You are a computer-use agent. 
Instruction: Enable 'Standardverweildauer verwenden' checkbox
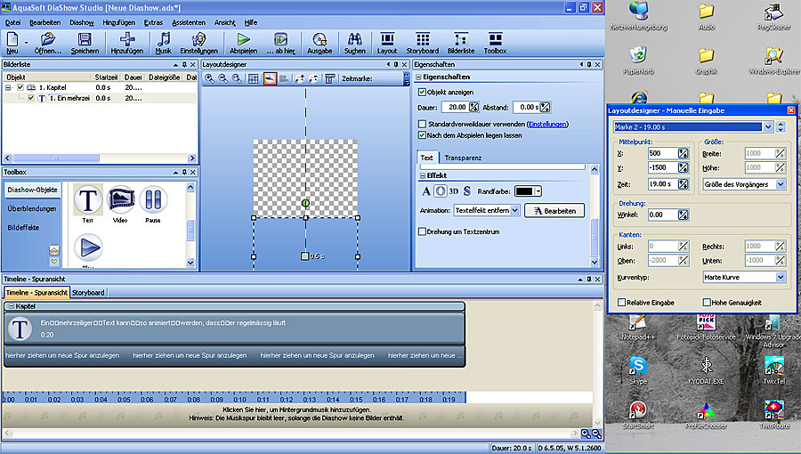(423, 124)
